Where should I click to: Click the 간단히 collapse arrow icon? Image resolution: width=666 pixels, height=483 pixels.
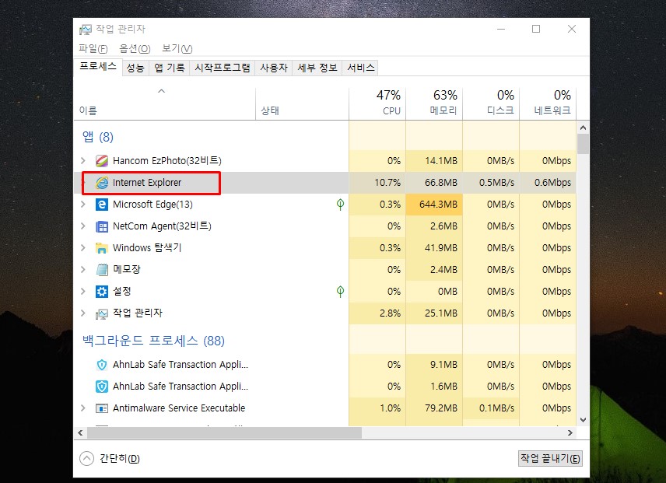tap(86, 458)
